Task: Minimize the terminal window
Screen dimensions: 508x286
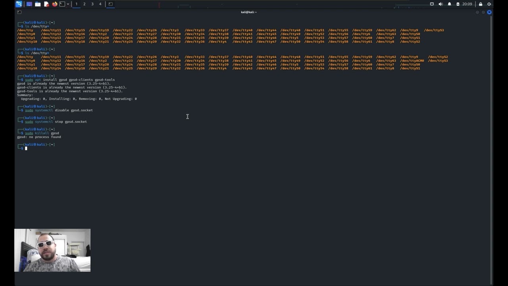Action: tap(477, 12)
